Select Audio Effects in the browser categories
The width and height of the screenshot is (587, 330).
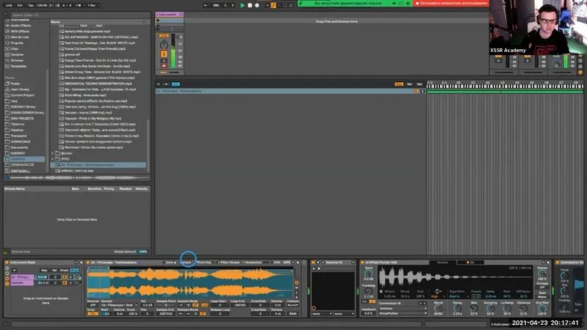pos(21,26)
